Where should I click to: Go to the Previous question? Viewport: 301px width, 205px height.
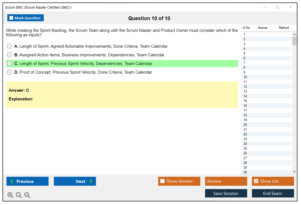(x=27, y=181)
